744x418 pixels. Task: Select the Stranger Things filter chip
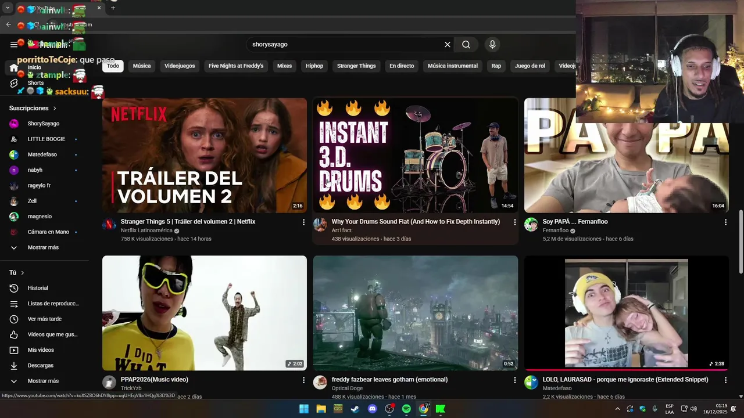click(356, 66)
